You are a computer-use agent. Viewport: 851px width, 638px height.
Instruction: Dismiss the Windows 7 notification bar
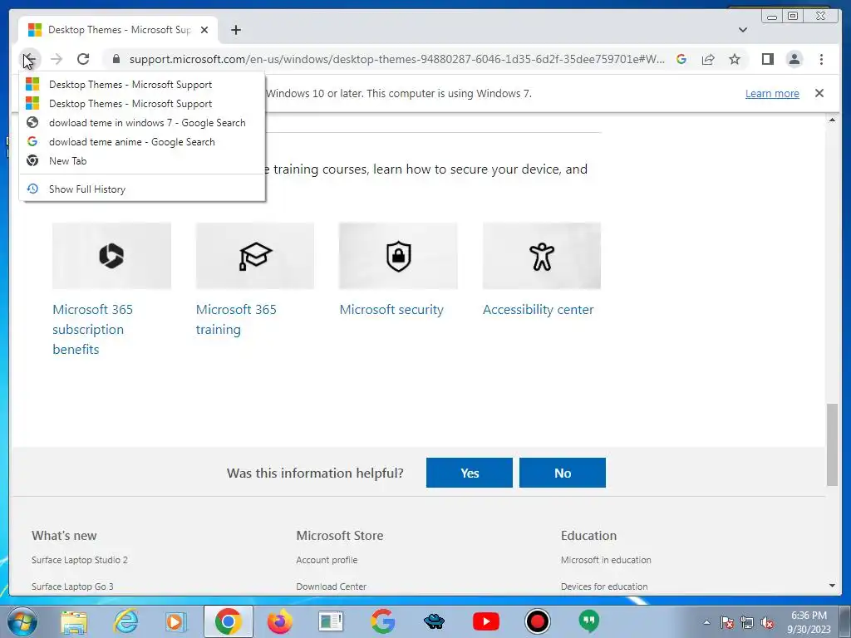[819, 93]
